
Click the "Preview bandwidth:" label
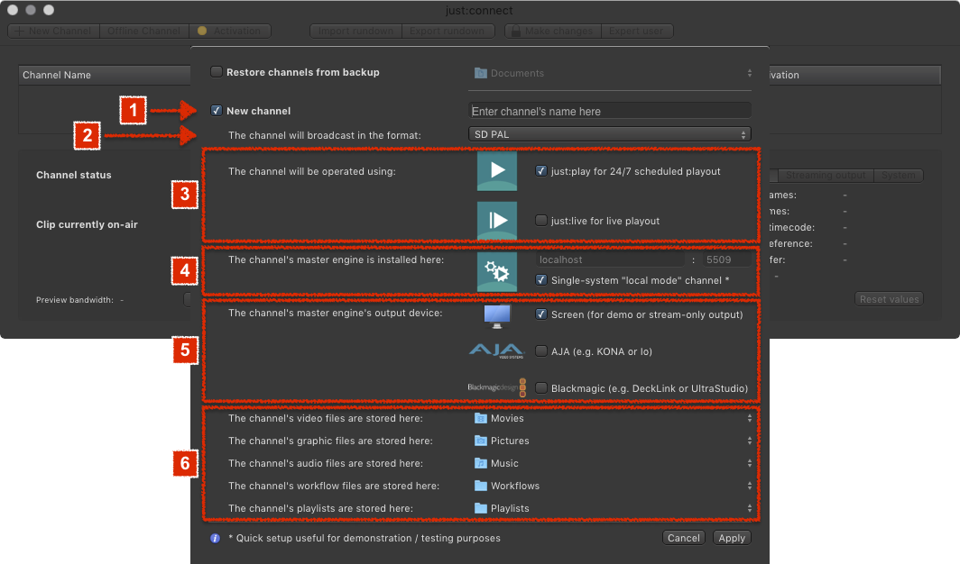point(75,300)
